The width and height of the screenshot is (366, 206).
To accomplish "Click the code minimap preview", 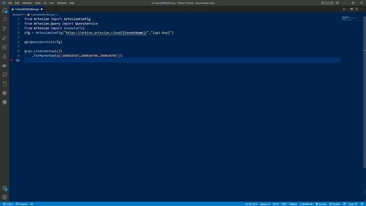I will coord(350,18).
